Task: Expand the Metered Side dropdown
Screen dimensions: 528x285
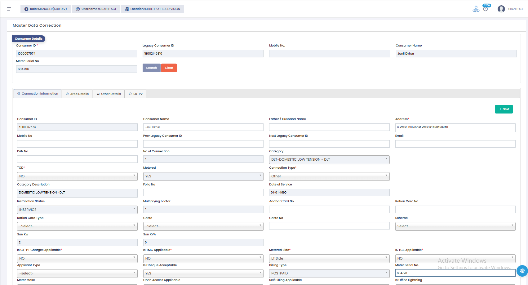Action: click(x=329, y=258)
